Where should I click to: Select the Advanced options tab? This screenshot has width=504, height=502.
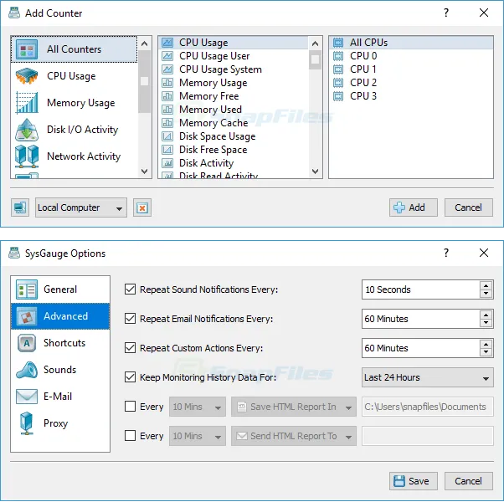point(60,316)
